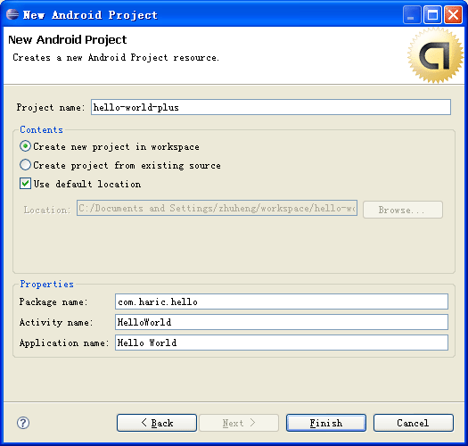This screenshot has width=468, height=446.
Task: Focus the Activity name field
Action: click(x=282, y=322)
